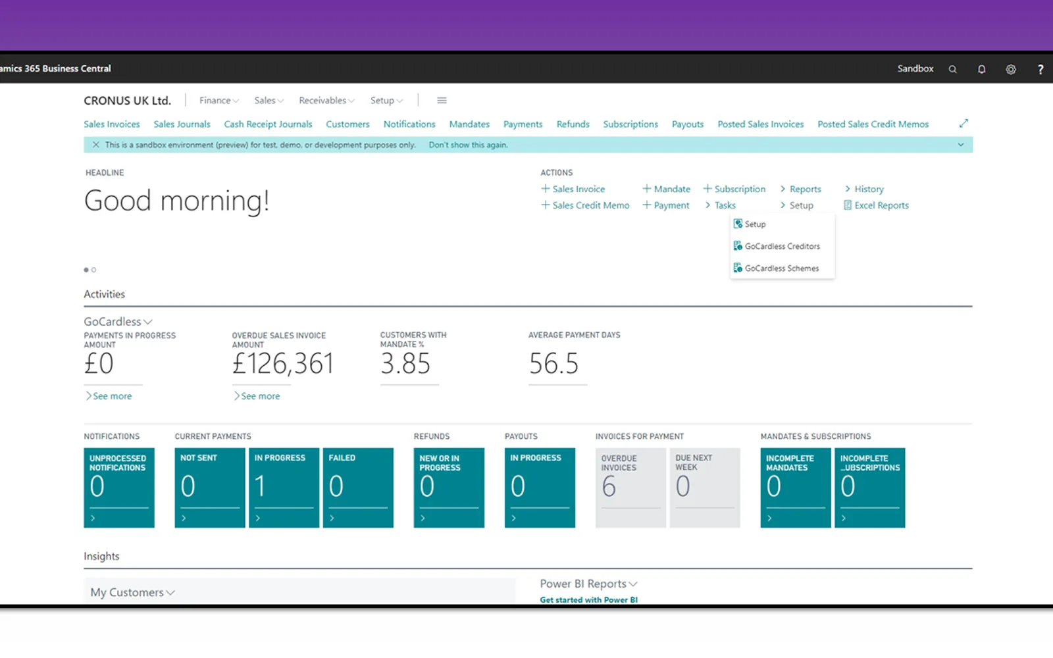Open the Incomplete Mandates tile
Image resolution: width=1053 pixels, height=658 pixels.
(x=796, y=488)
